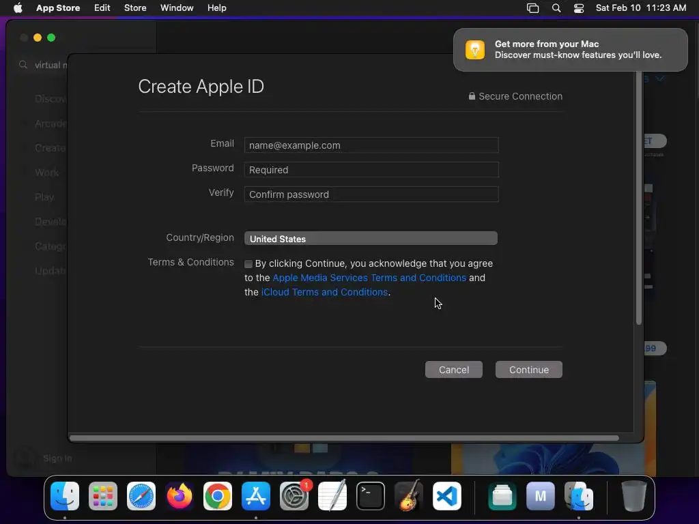Click the date and time in menu bar

point(640,8)
